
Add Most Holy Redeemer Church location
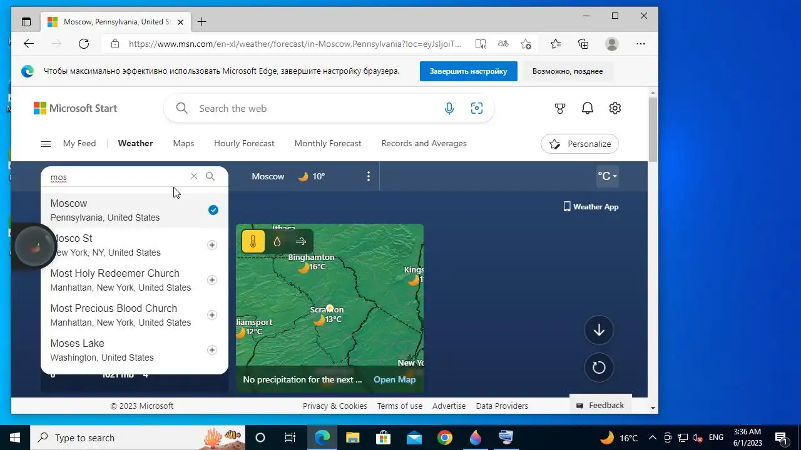[212, 280]
